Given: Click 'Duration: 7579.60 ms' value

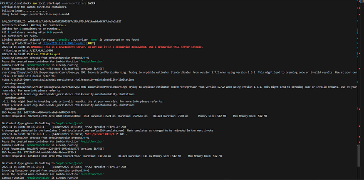Looking at the screenshot, I should click(x=133, y=116).
